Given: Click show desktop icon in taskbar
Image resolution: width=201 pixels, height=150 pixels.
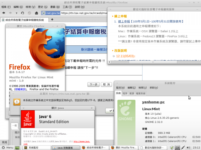Looking at the screenshot, I should (17, 148).
